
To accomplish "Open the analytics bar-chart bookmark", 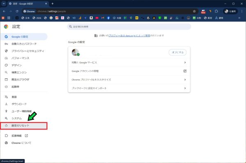I will pos(80,18).
